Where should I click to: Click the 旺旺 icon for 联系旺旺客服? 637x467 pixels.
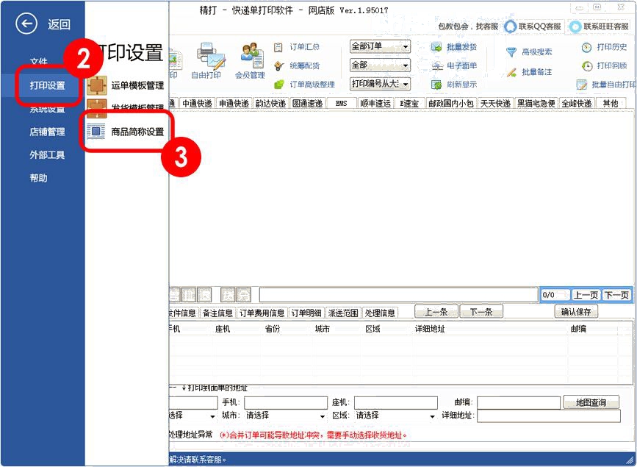pos(575,27)
